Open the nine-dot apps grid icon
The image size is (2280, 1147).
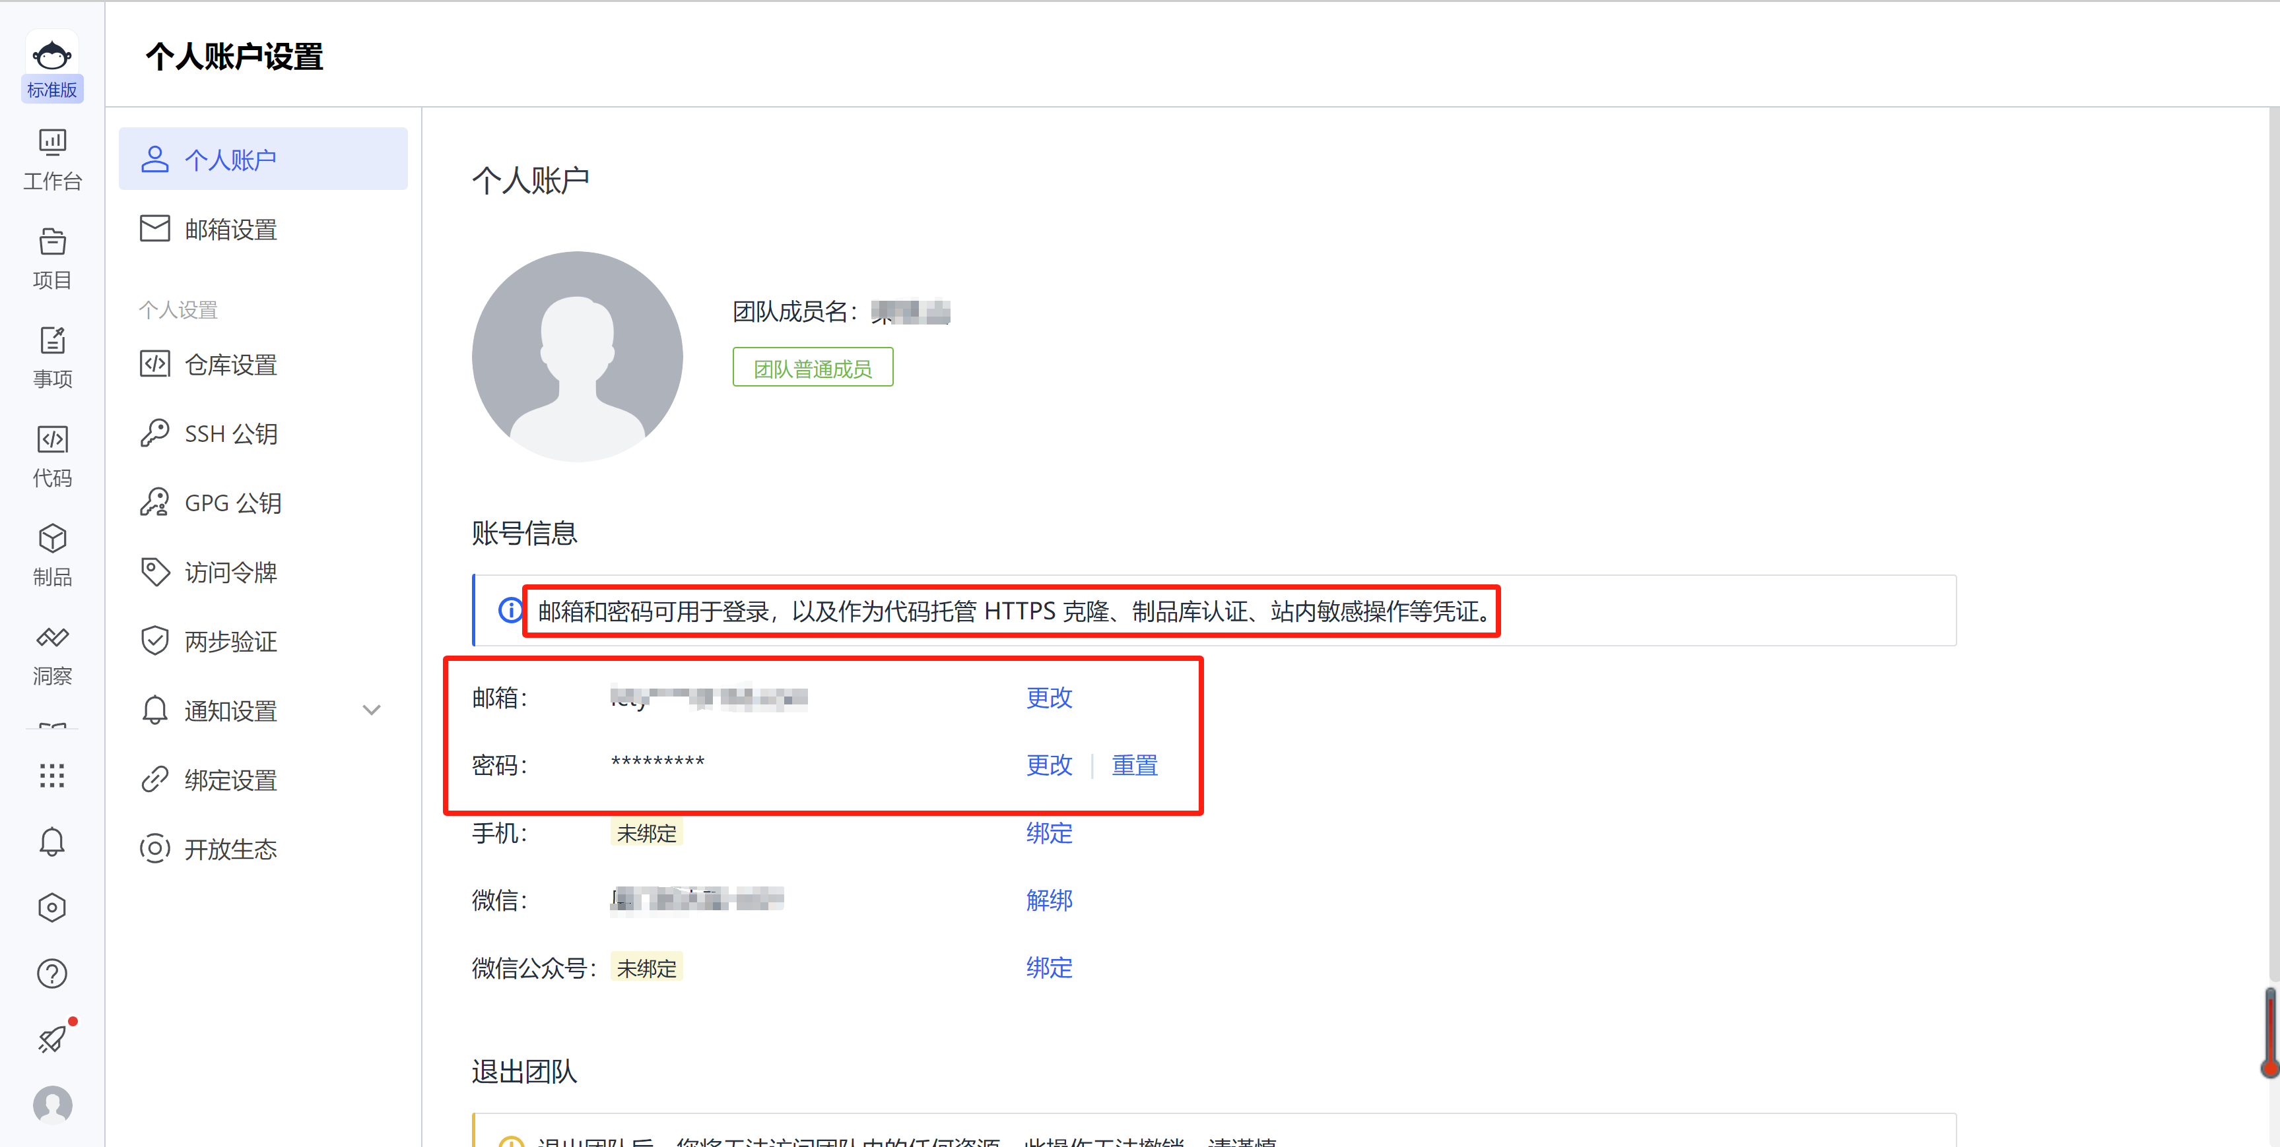(x=52, y=776)
